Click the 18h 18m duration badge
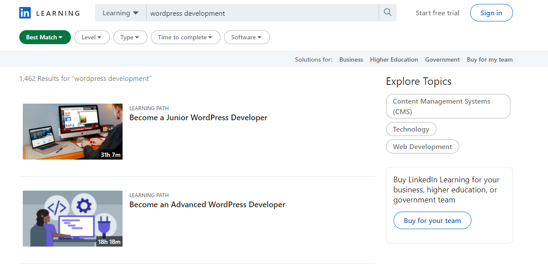The image size is (548, 268). pyautogui.click(x=109, y=242)
